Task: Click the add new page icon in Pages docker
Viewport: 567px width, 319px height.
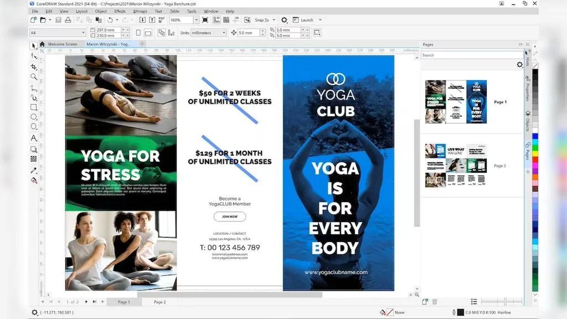Action: click(425, 301)
